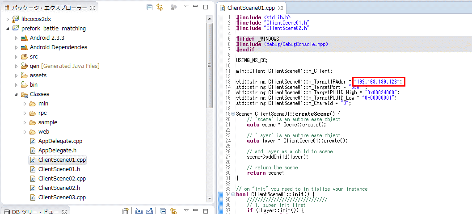
Task: Click Collapse All in Package Explorer toolbar
Action: click(150, 8)
